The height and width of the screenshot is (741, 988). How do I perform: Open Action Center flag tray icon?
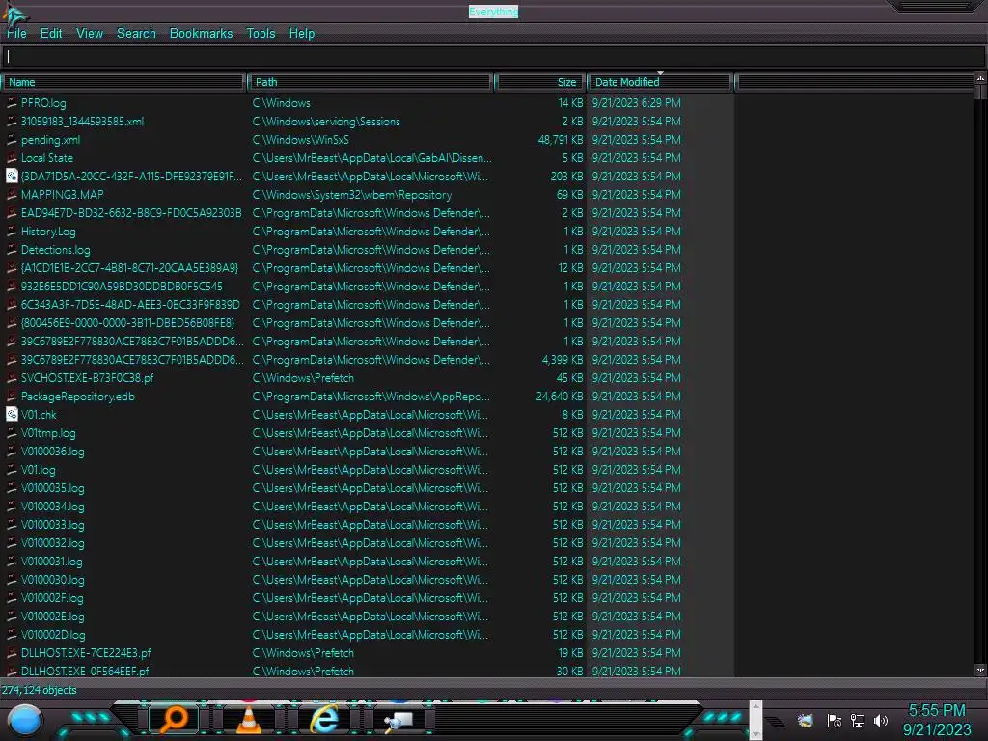[x=834, y=720]
